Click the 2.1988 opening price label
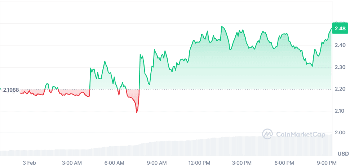The image size is (350, 165). click(11, 90)
